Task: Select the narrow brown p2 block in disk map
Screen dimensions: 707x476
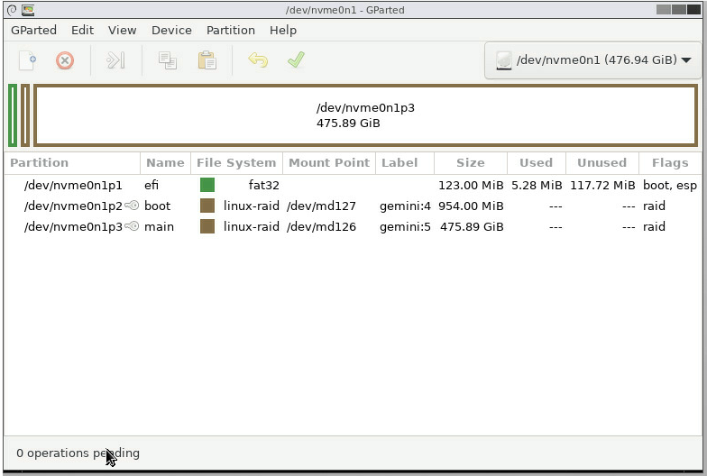Action: point(25,115)
